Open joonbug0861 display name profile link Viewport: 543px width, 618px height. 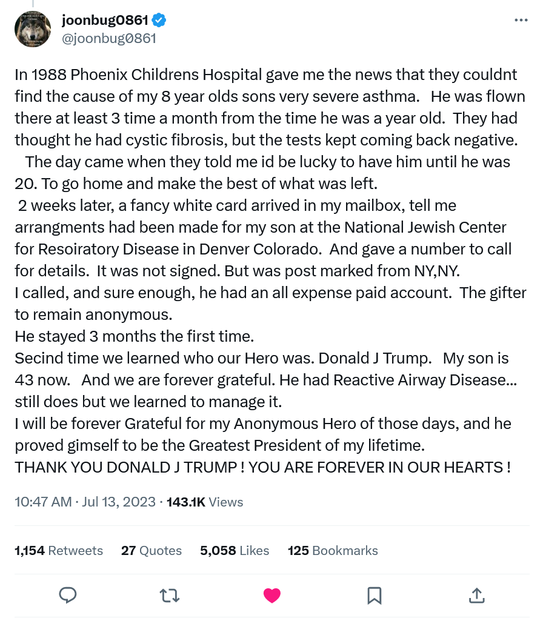(105, 20)
